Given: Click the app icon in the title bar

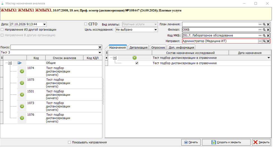Looking at the screenshot, I should pyautogui.click(x=2, y=3).
